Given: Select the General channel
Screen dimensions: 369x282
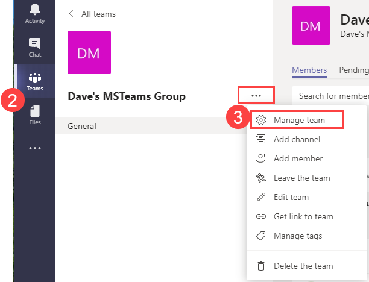Looking at the screenshot, I should click(x=151, y=126).
